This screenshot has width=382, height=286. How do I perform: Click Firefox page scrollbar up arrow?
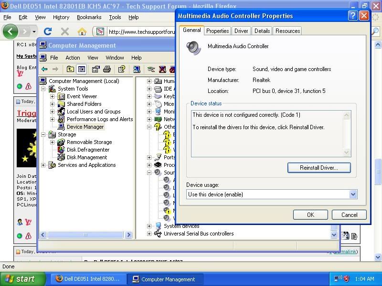point(378,44)
